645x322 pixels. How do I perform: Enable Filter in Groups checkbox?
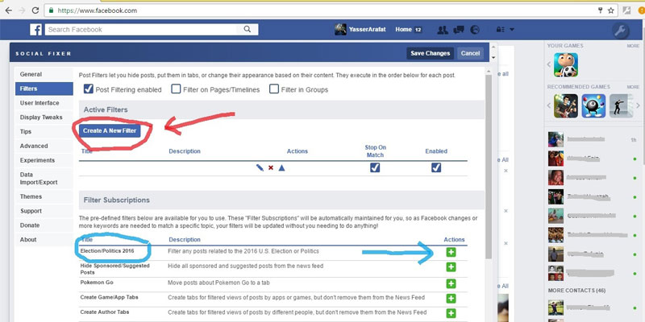[274, 89]
